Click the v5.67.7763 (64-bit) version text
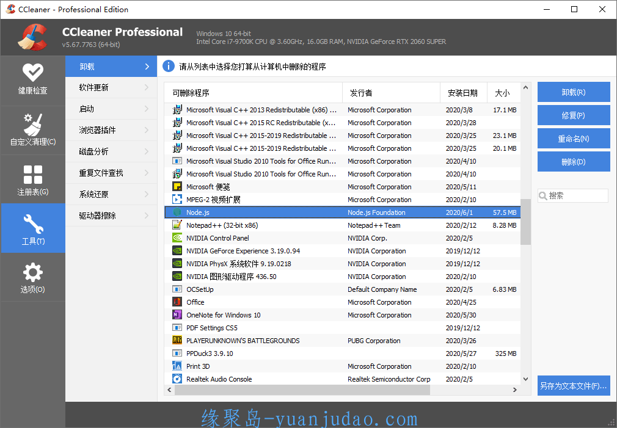This screenshot has width=617, height=428. [91, 45]
